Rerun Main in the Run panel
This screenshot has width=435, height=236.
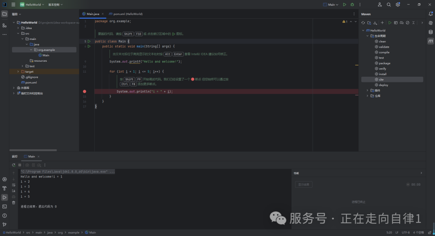pyautogui.click(x=14, y=165)
